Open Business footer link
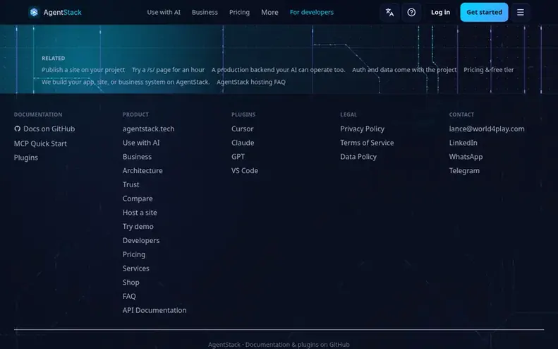 (137, 157)
